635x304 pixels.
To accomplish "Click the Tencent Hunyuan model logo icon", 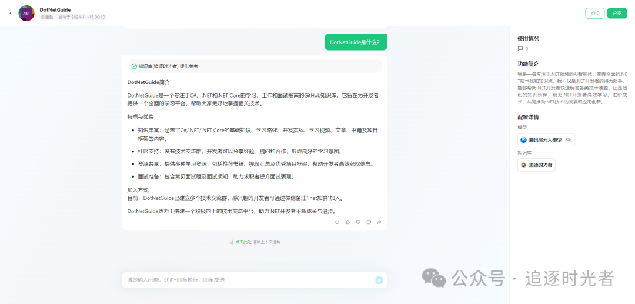I will [524, 140].
